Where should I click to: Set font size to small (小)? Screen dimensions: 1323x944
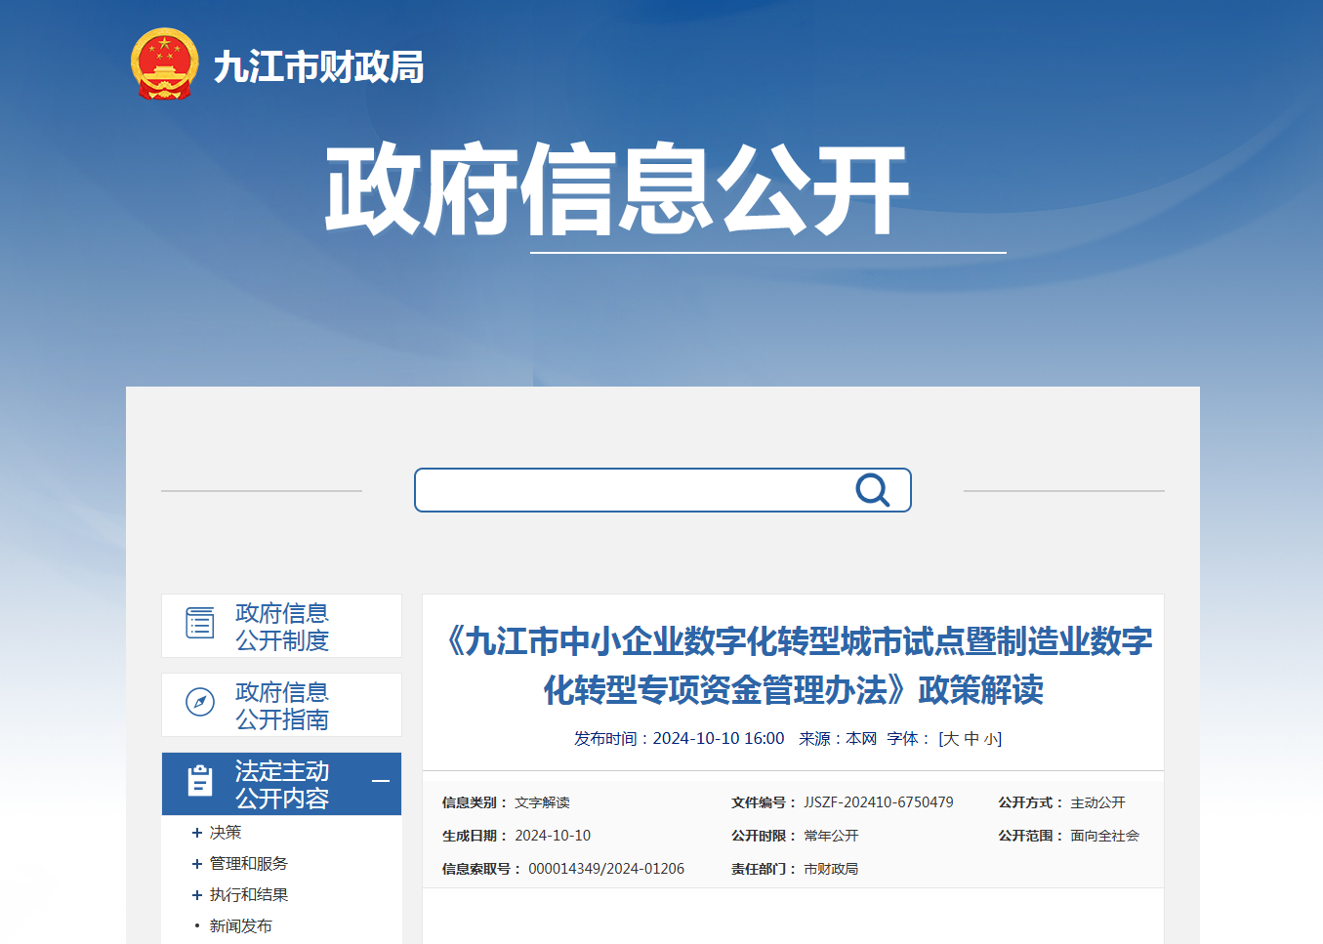click(x=991, y=739)
